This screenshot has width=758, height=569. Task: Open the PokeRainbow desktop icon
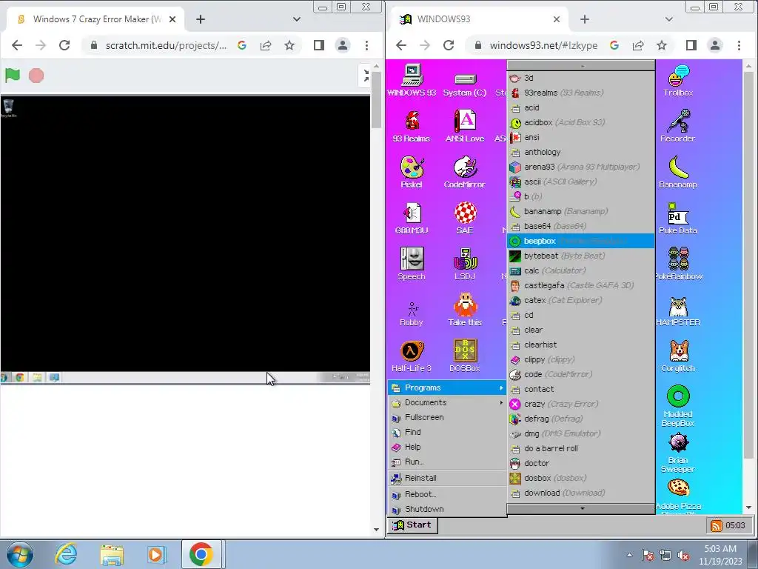(x=678, y=264)
